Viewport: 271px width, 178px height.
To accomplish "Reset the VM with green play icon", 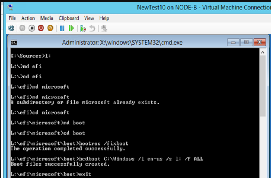I will pyautogui.click(x=71, y=28).
